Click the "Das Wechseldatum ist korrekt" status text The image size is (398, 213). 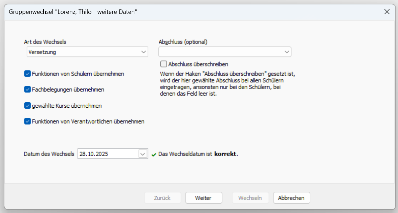pyautogui.click(x=198, y=154)
